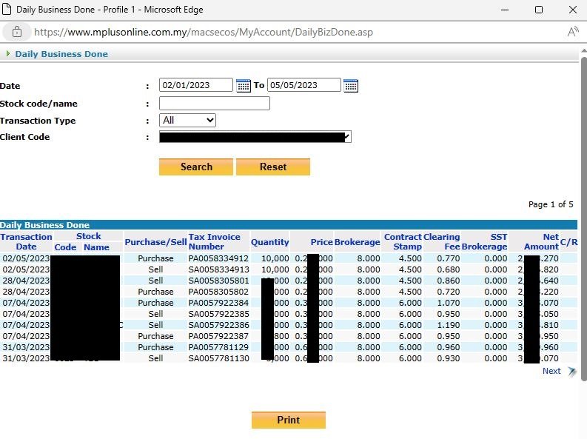Maximize the Edge window
Image resolution: width=587 pixels, height=439 pixels.
tap(539, 10)
